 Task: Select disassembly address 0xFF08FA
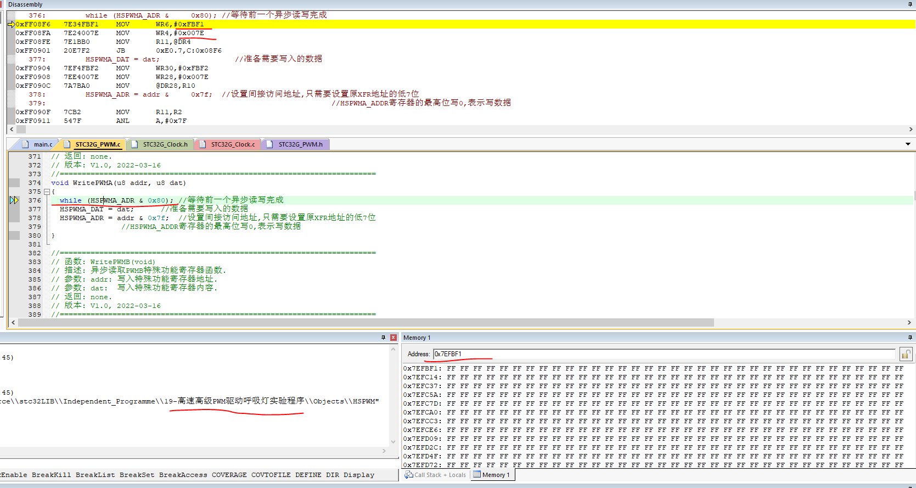click(33, 33)
